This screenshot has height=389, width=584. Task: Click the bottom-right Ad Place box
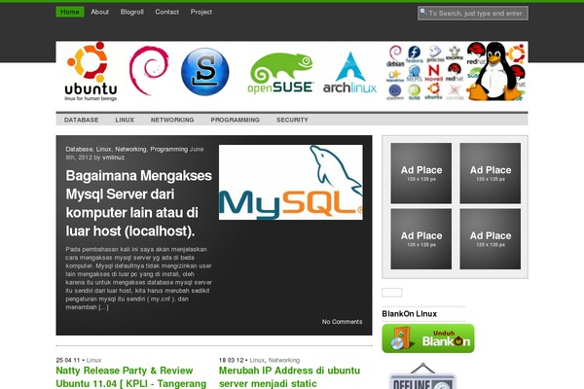(x=491, y=238)
